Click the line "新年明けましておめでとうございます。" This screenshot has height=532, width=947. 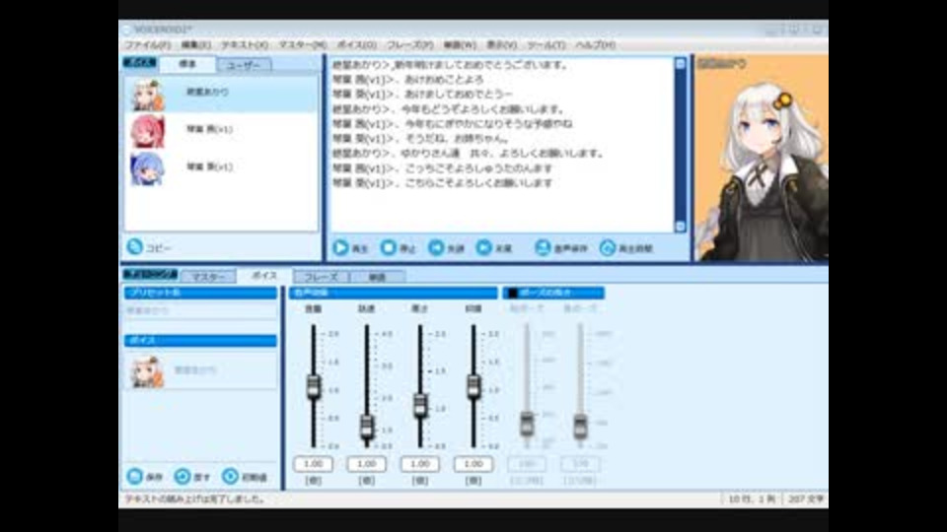481,65
